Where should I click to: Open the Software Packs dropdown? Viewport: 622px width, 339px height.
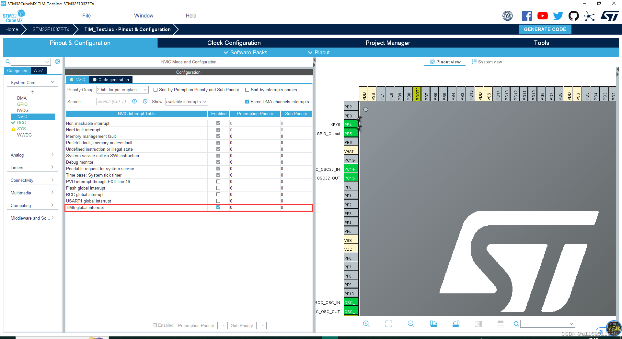245,52
